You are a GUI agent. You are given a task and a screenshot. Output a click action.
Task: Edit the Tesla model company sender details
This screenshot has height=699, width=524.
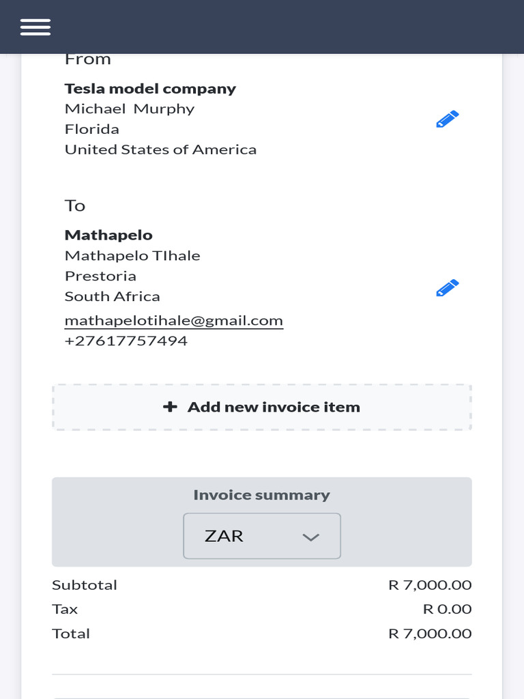click(x=447, y=119)
